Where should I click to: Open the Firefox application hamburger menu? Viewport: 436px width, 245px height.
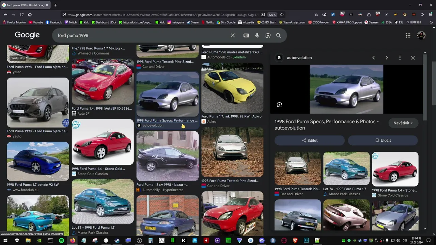(431, 15)
